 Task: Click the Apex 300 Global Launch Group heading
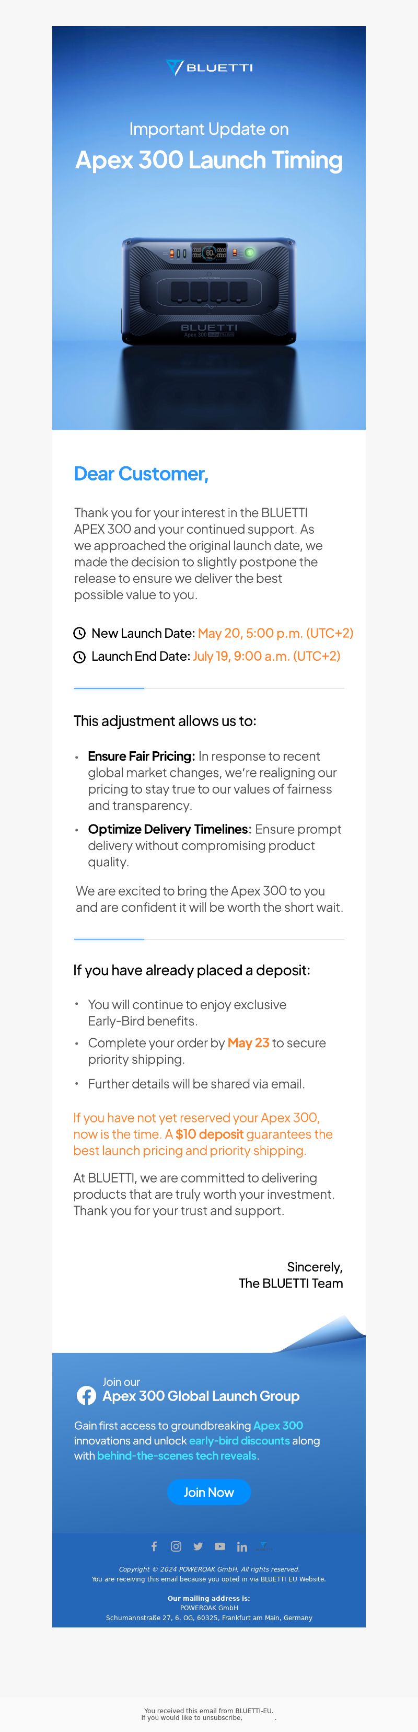click(x=201, y=1396)
